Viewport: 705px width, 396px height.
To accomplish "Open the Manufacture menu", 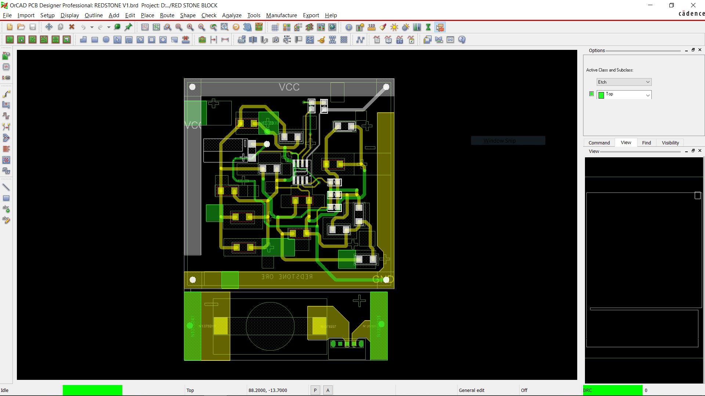I will pyautogui.click(x=281, y=15).
